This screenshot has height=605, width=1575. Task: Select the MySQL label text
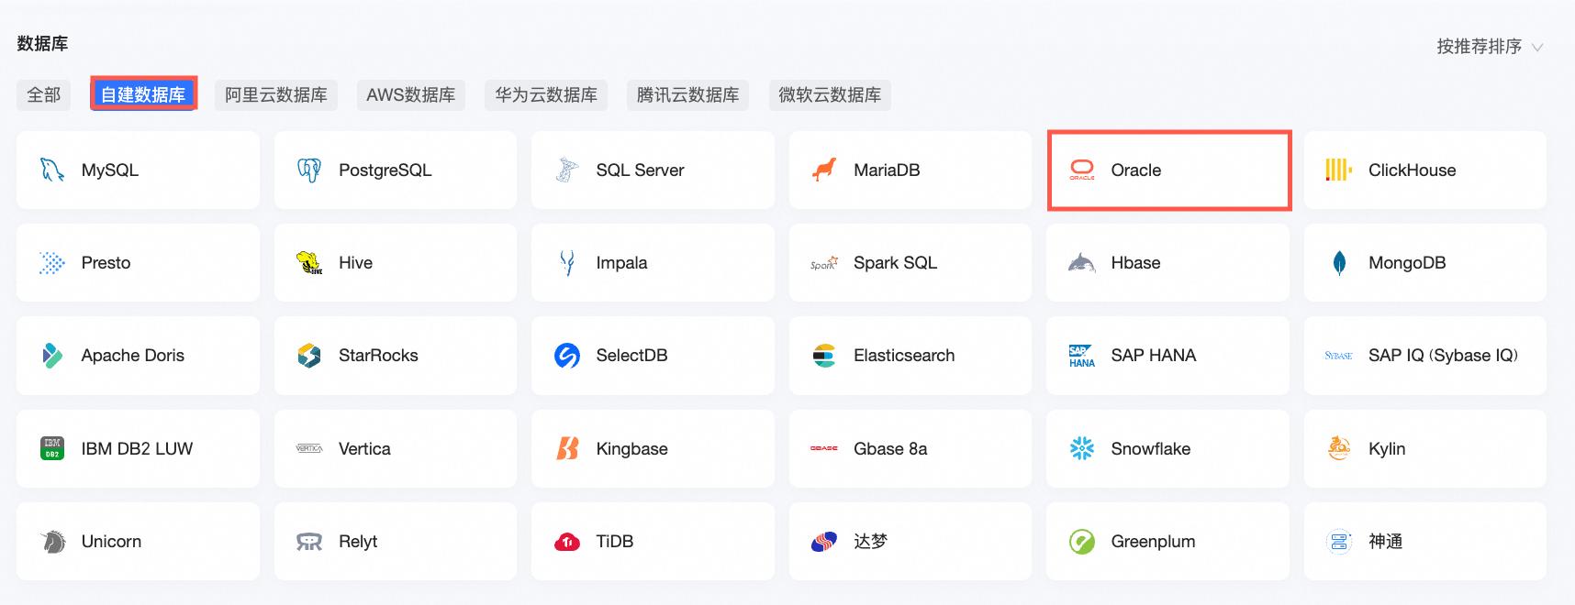point(110,170)
